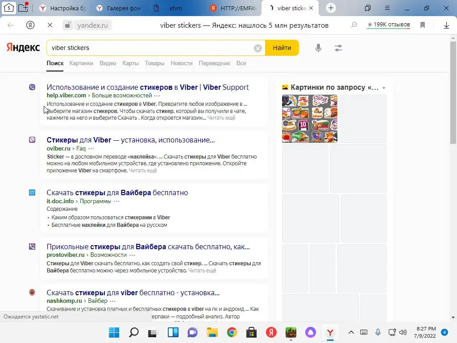Image resolution: width=457 pixels, height=343 pixels.
Task: Open options dots for it-doc.info result
Action: point(116,201)
